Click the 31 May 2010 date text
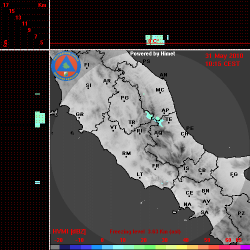The image size is (250, 250). (x=224, y=56)
